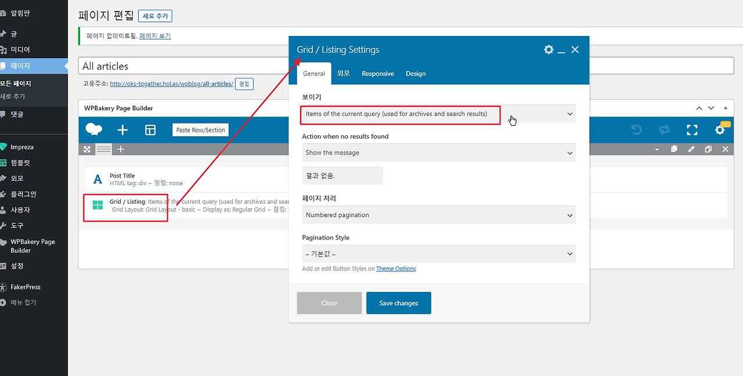Switch to 외모 tab in settings dialog
The image size is (743, 376).
point(344,74)
